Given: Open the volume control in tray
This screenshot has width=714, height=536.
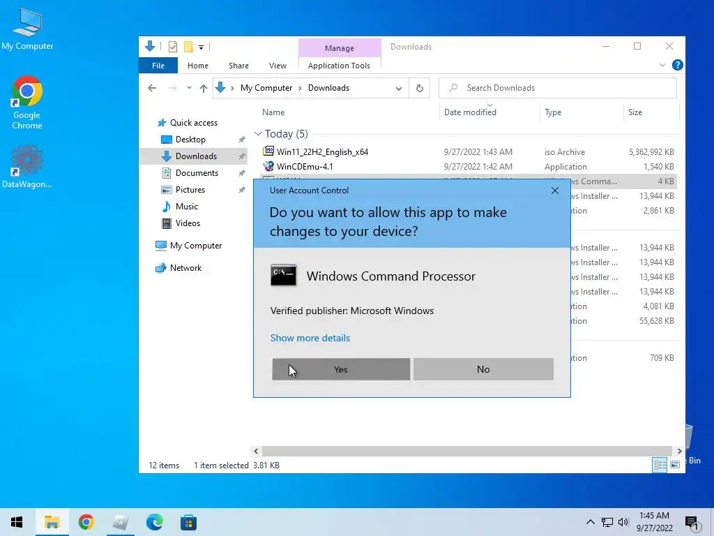Looking at the screenshot, I should (x=623, y=522).
